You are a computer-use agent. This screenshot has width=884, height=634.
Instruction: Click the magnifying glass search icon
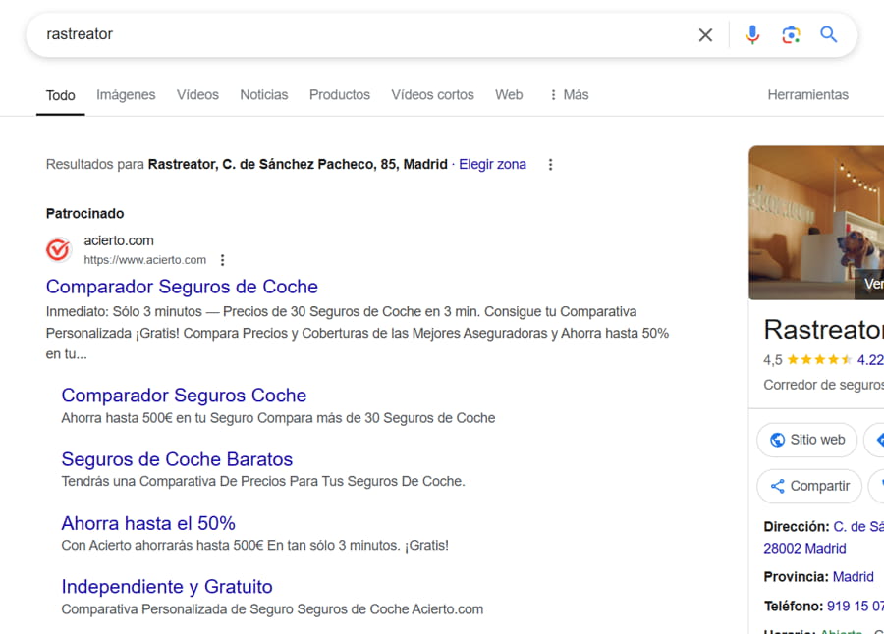click(x=828, y=35)
